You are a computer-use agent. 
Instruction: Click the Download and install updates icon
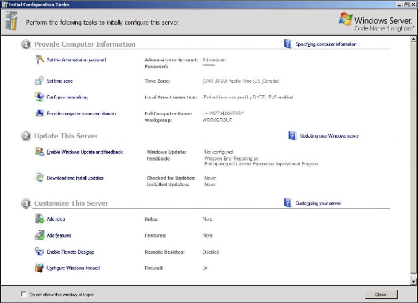40,178
